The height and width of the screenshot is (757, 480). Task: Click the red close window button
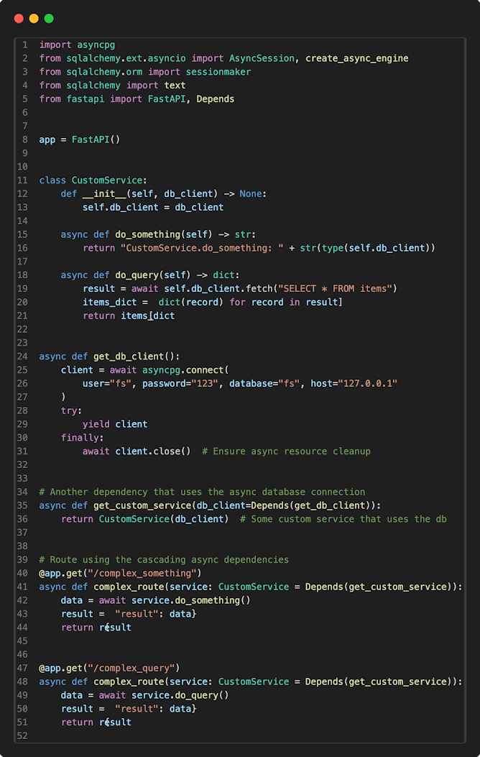pos(19,19)
